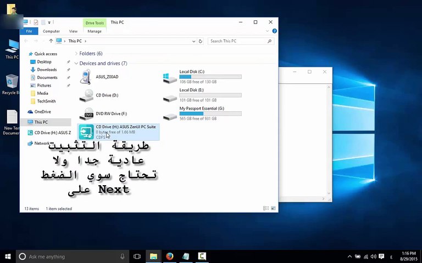This screenshot has height=263, width=422.
Task: Click the My Passport Essential usage bar
Action: click(x=210, y=113)
